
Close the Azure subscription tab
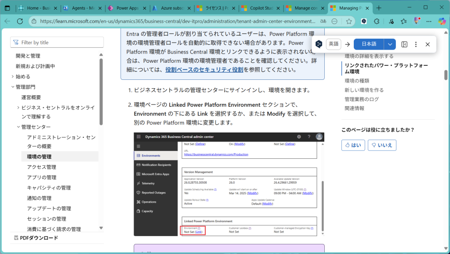tap(189, 8)
